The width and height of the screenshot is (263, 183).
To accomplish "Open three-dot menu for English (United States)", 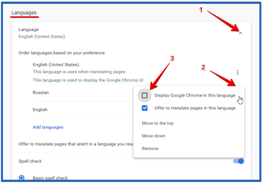I will point(238,73).
